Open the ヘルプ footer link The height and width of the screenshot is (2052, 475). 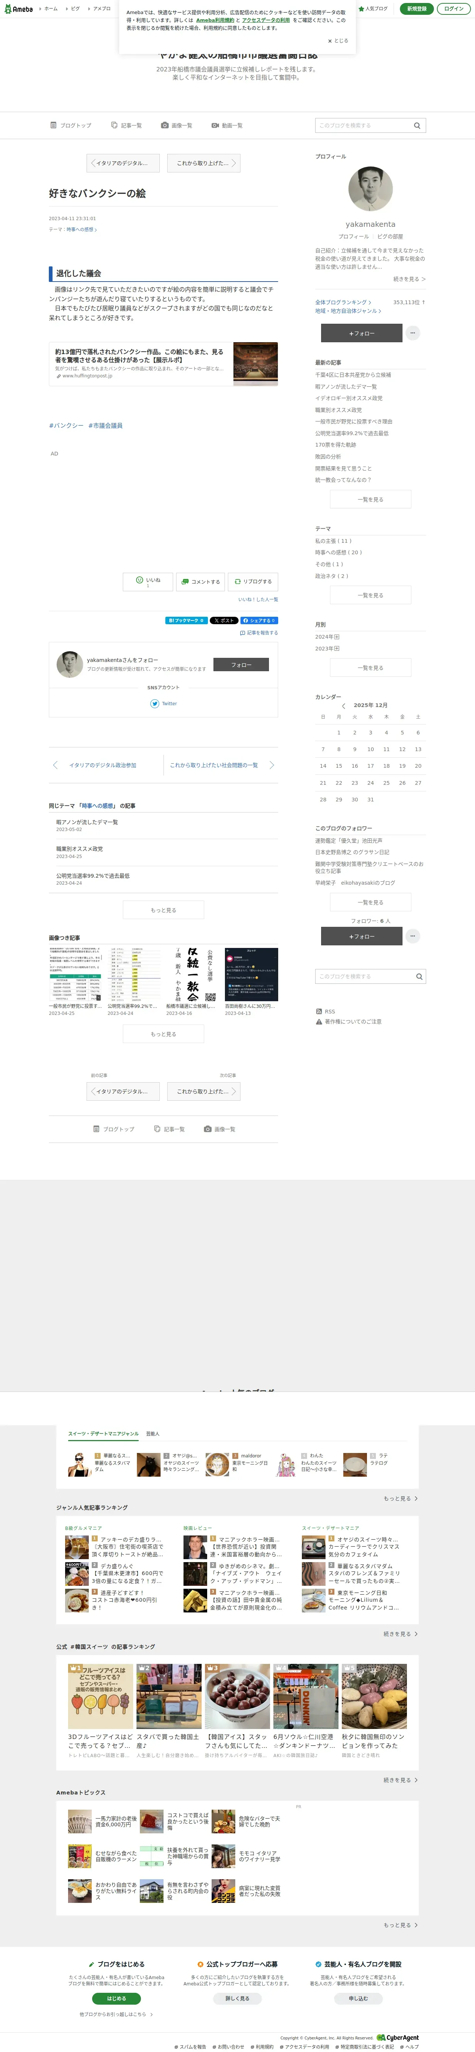[410, 2046]
